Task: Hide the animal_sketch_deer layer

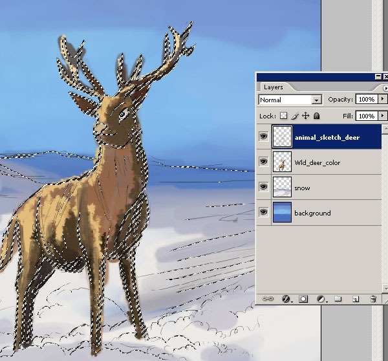Action: tap(264, 137)
